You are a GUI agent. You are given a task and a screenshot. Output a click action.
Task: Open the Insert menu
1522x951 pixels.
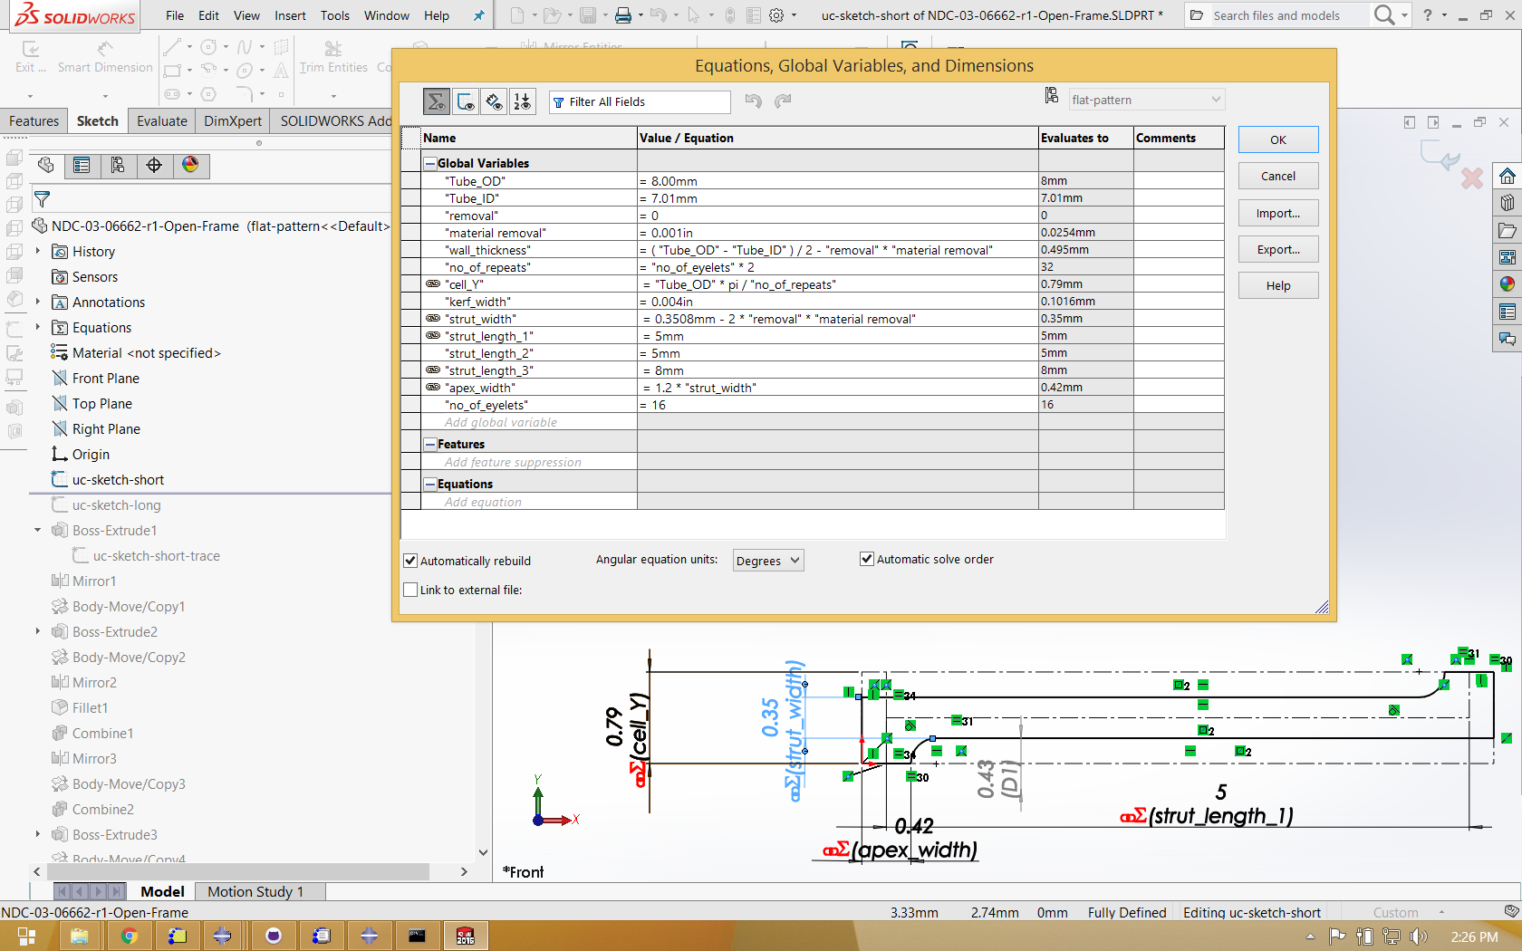290,15
